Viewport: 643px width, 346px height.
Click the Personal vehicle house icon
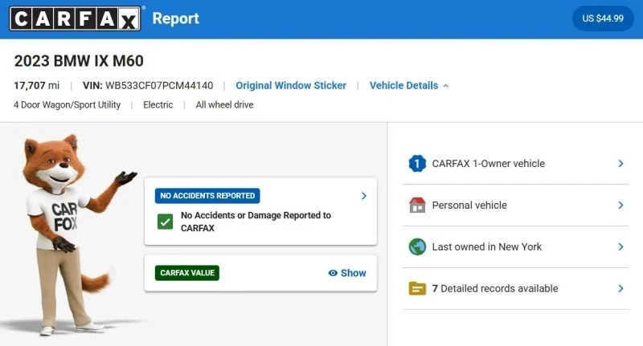[x=417, y=206]
